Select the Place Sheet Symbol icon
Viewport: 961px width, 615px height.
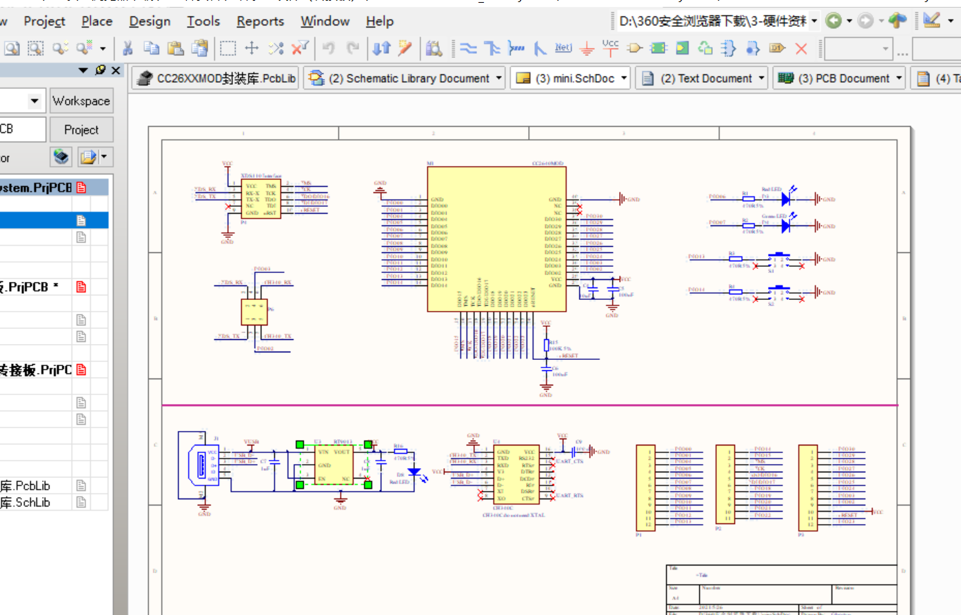[659, 48]
